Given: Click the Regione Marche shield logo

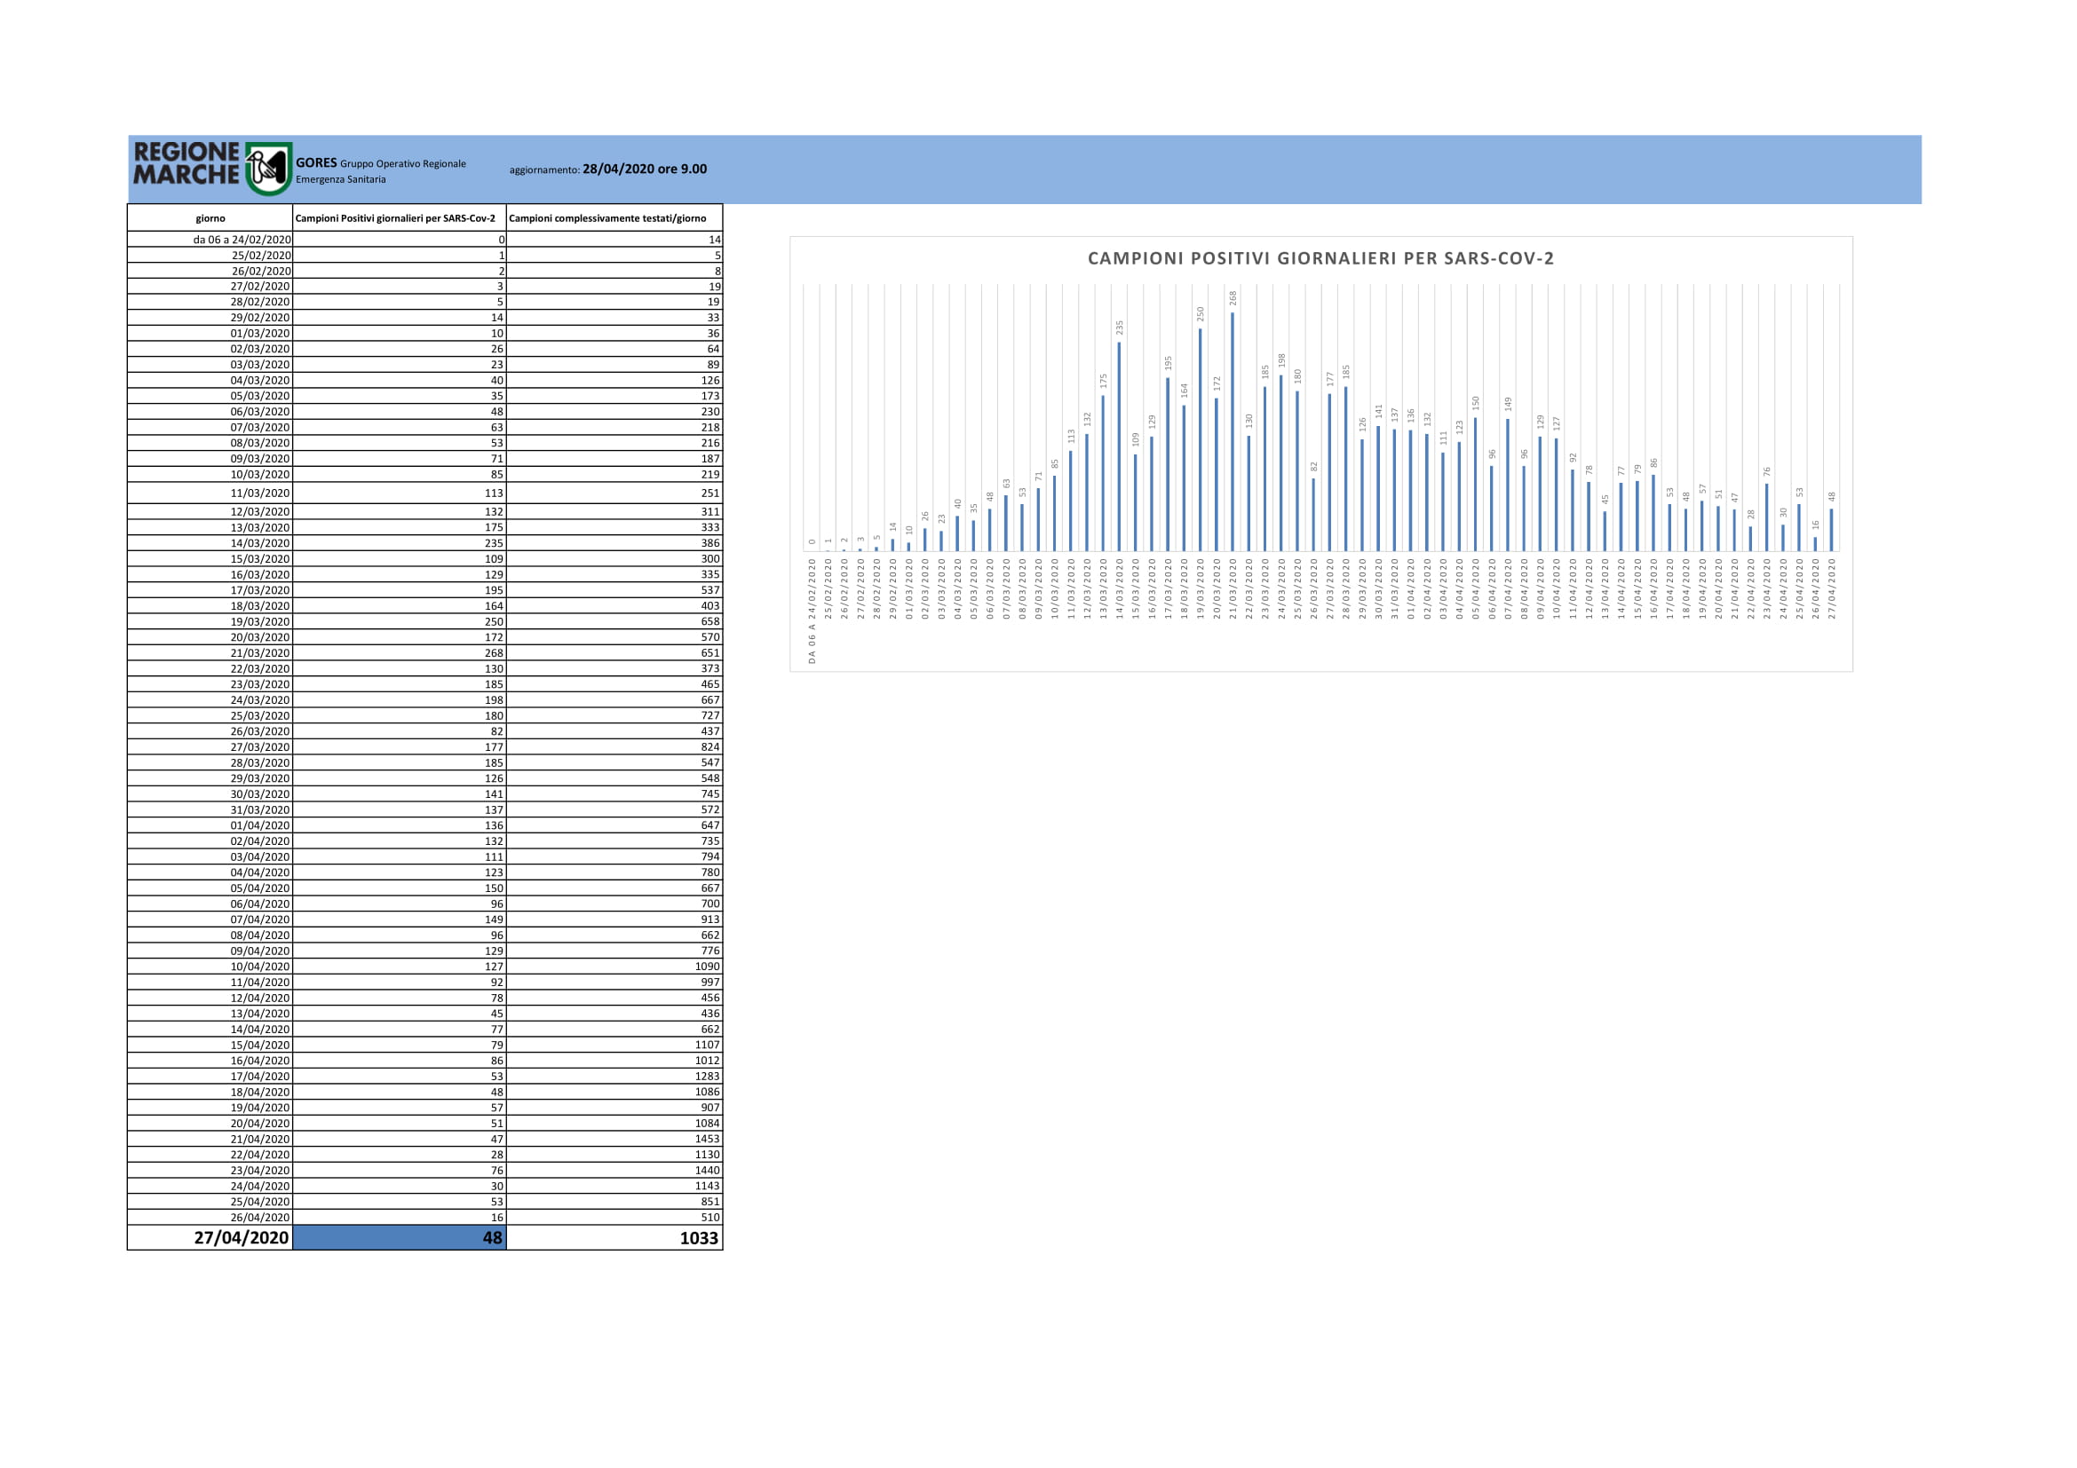Looking at the screenshot, I should (x=269, y=168).
